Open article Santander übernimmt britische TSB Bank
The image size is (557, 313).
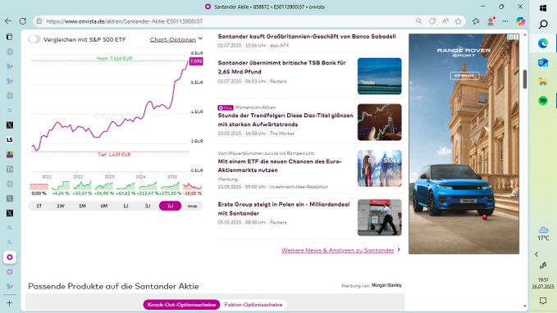281,67
